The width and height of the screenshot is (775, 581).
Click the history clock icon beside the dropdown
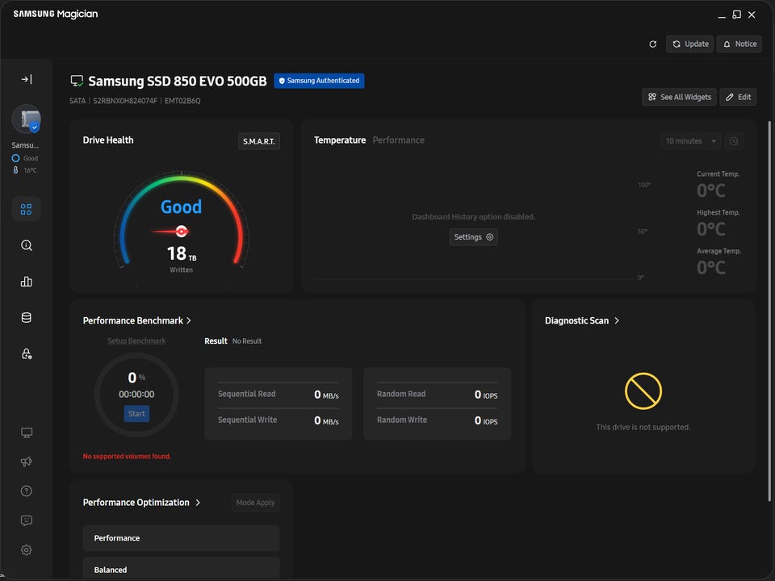[734, 141]
